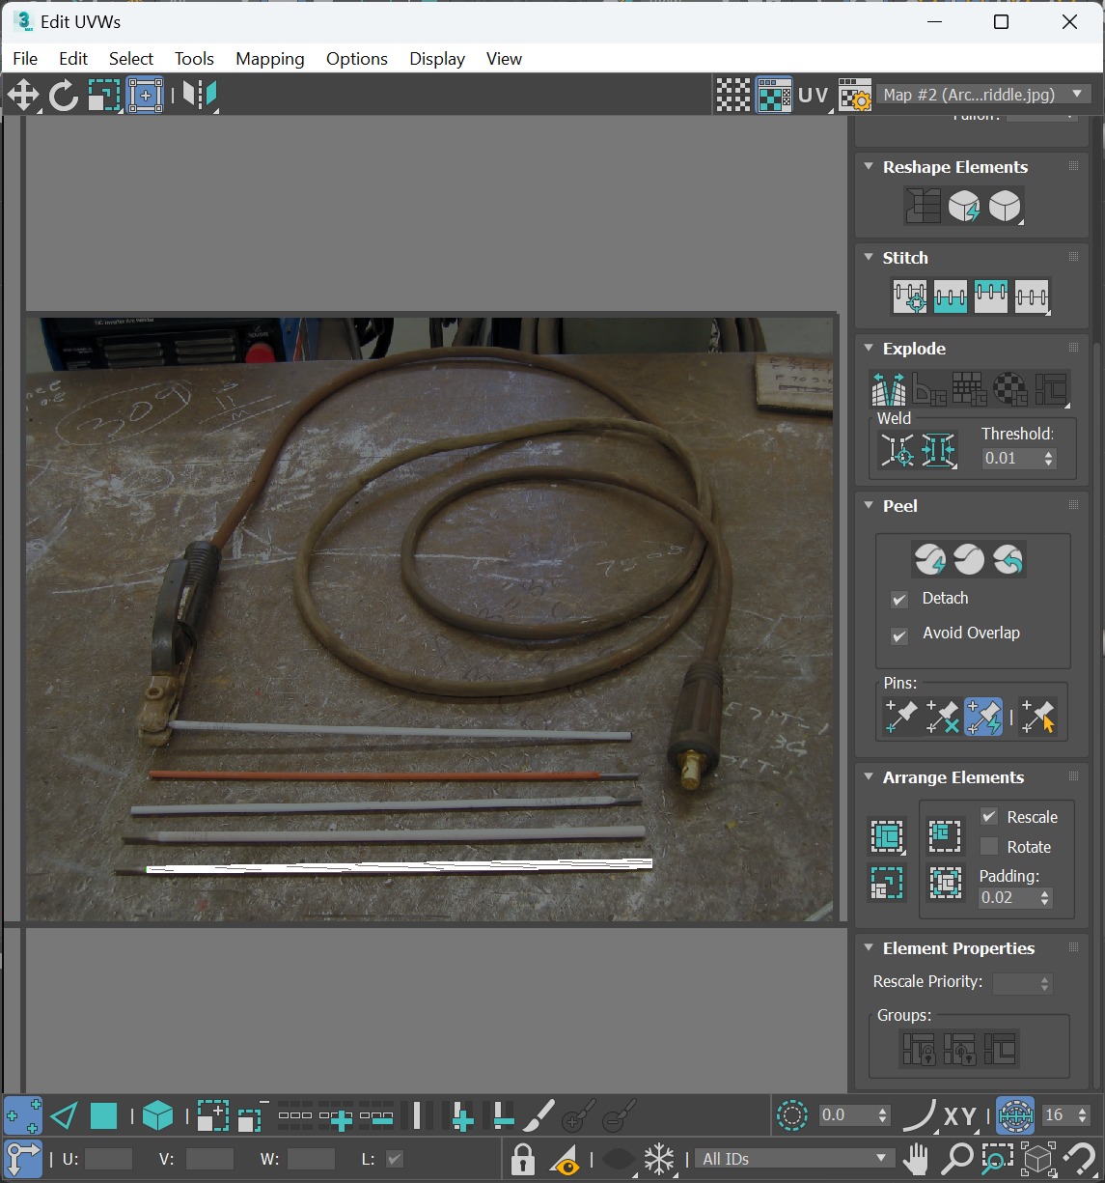Viewport: 1105px width, 1183px height.
Task: Select Polygon subobject mode
Action: click(103, 1116)
